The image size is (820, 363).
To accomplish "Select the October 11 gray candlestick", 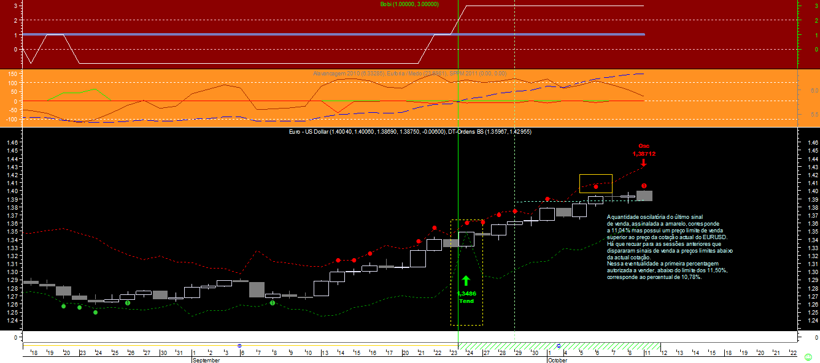I will click(644, 196).
